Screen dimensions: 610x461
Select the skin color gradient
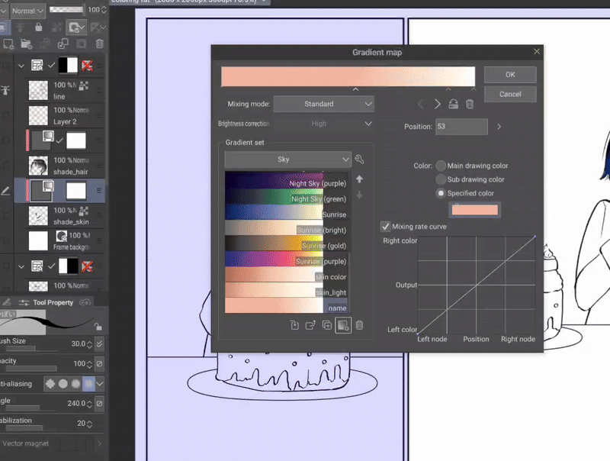pyautogui.click(x=286, y=274)
